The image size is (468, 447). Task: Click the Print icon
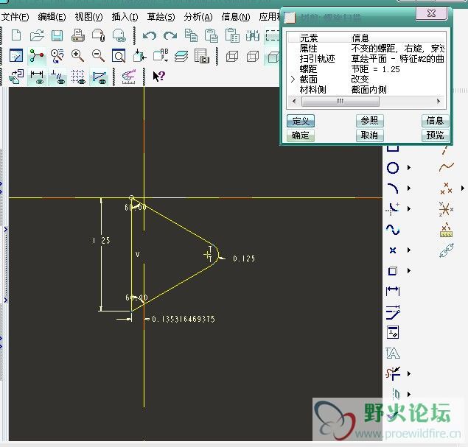(78, 35)
